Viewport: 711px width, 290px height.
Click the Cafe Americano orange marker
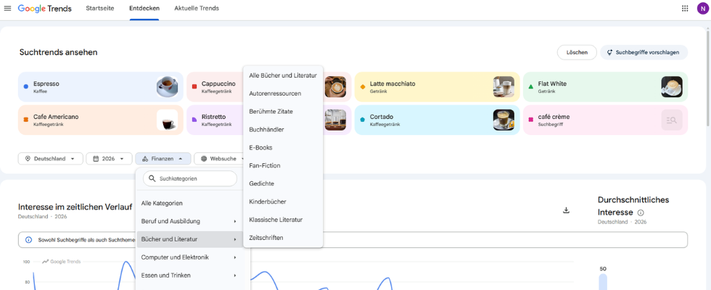[x=26, y=120]
